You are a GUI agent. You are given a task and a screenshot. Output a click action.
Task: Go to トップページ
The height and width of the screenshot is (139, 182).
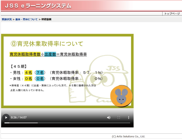172,14
